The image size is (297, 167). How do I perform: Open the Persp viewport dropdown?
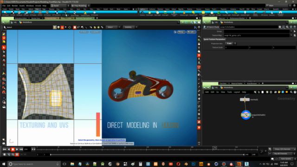tap(181, 32)
